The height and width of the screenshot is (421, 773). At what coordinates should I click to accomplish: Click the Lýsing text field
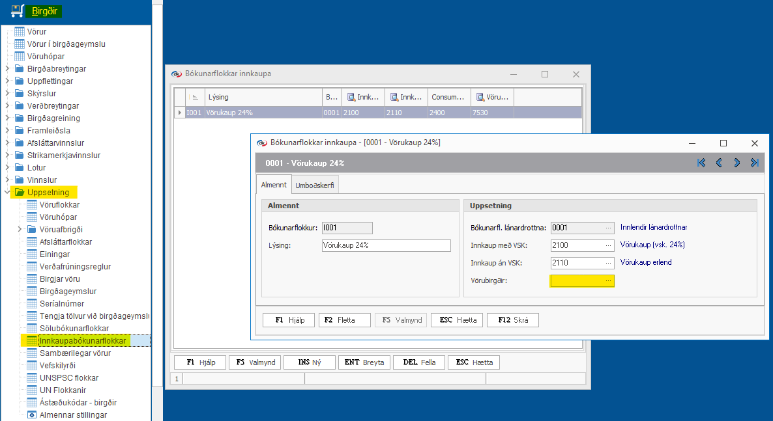(386, 245)
